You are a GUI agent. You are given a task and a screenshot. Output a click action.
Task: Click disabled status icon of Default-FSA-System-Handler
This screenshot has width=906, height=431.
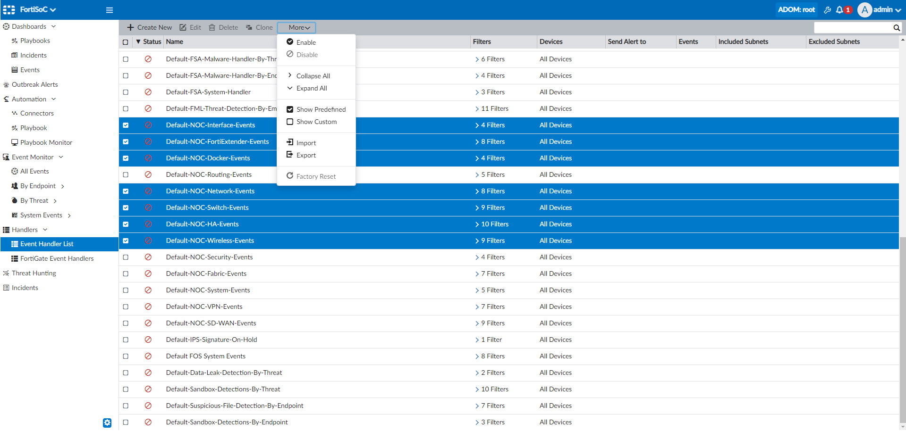148,92
